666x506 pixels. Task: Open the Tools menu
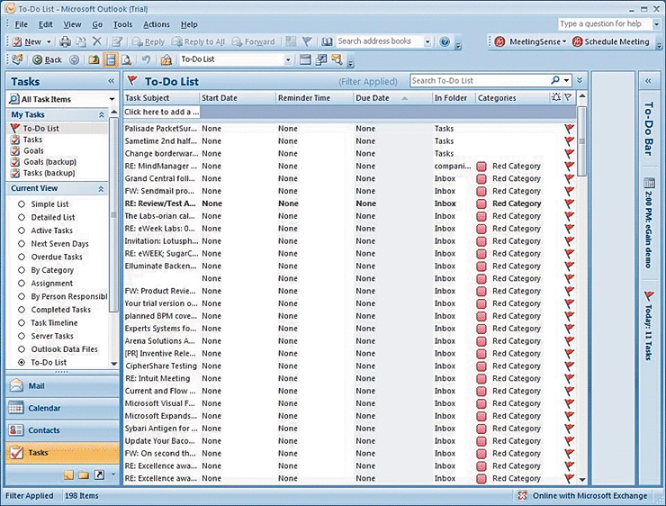122,24
